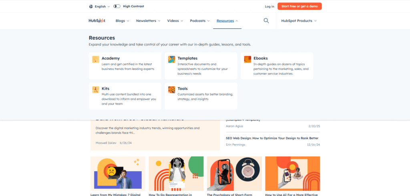Click the HubSpot logo
The image size is (410, 196).
pyautogui.click(x=97, y=21)
